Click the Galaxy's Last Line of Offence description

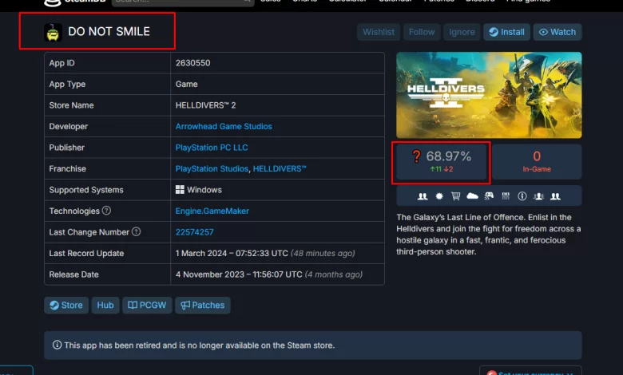(x=489, y=235)
